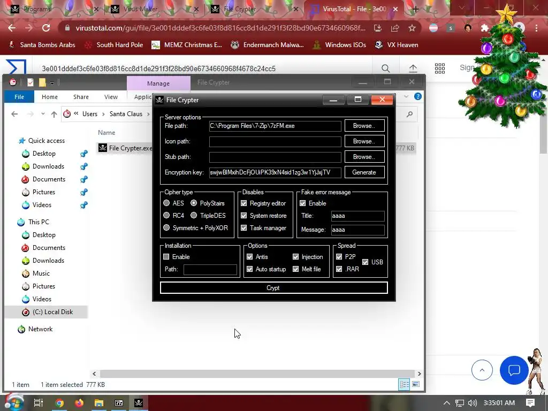Screen dimensions: 548x411
Task: Open 7-Zip from the taskbar
Action: (119, 403)
